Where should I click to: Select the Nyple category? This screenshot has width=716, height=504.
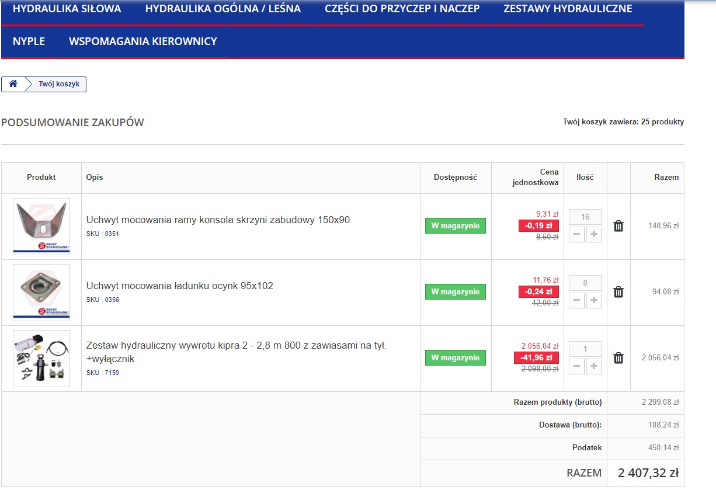(x=29, y=41)
